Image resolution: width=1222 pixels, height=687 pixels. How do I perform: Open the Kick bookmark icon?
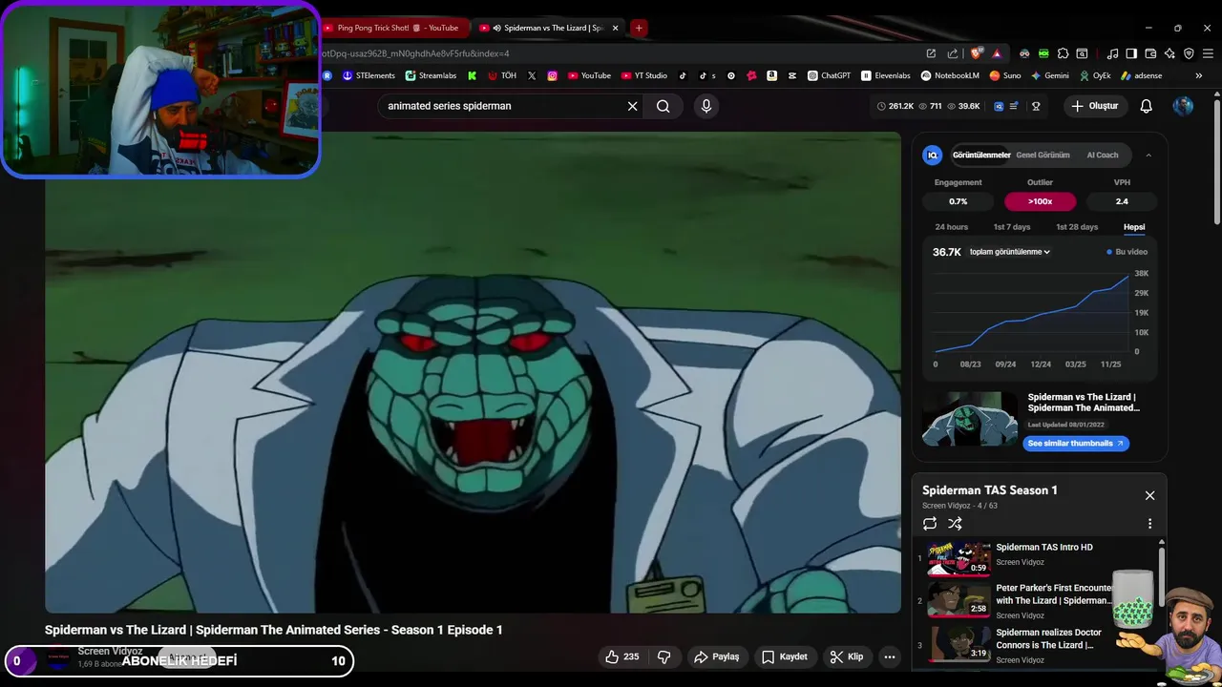[x=472, y=75]
